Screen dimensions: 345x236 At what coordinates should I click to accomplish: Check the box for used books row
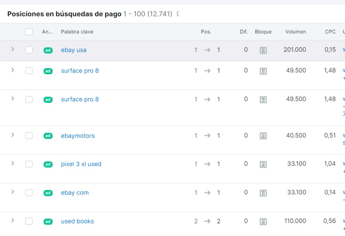(29, 221)
